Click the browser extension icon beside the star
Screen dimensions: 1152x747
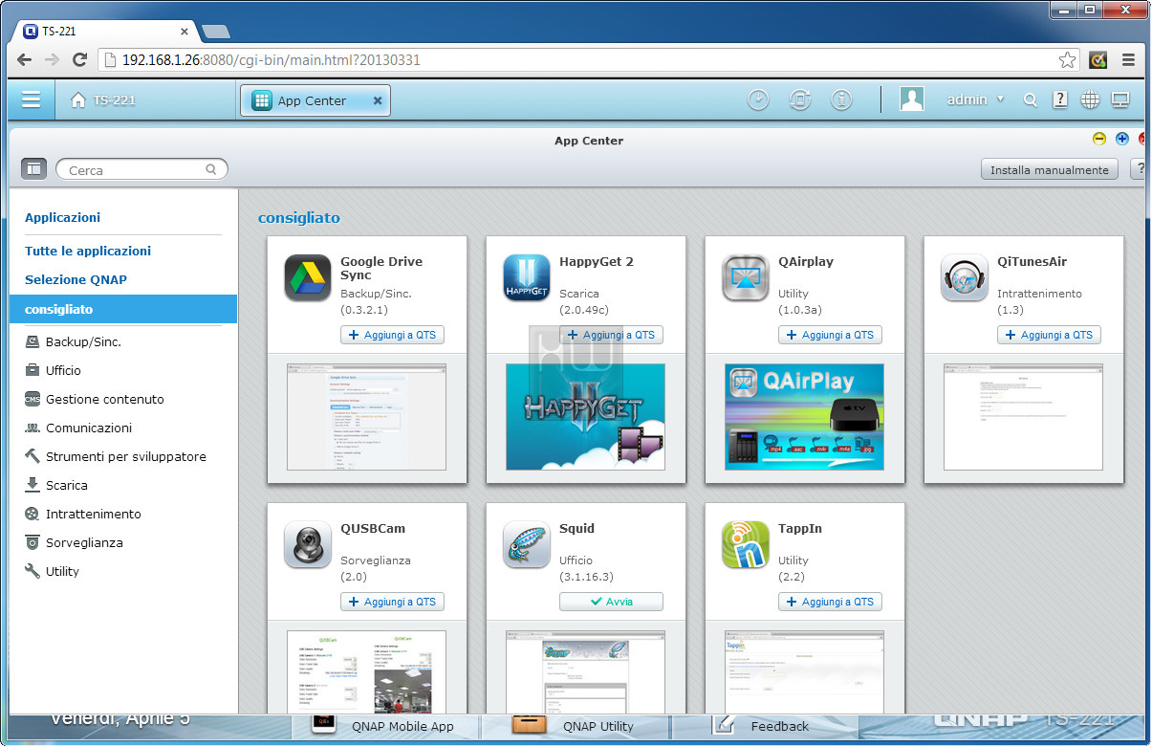pos(1098,60)
